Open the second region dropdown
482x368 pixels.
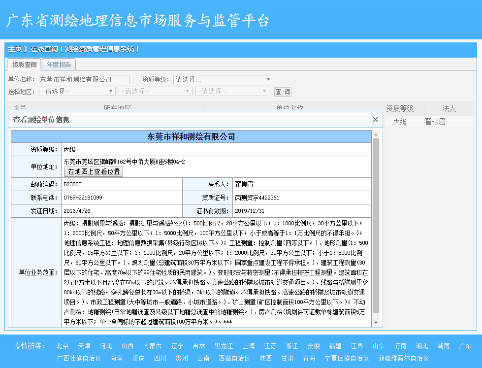(x=156, y=92)
